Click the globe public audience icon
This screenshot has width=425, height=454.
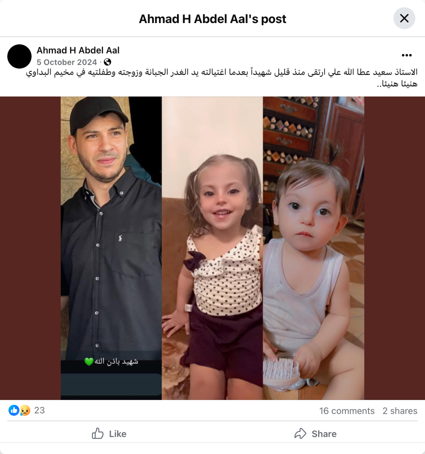[107, 62]
